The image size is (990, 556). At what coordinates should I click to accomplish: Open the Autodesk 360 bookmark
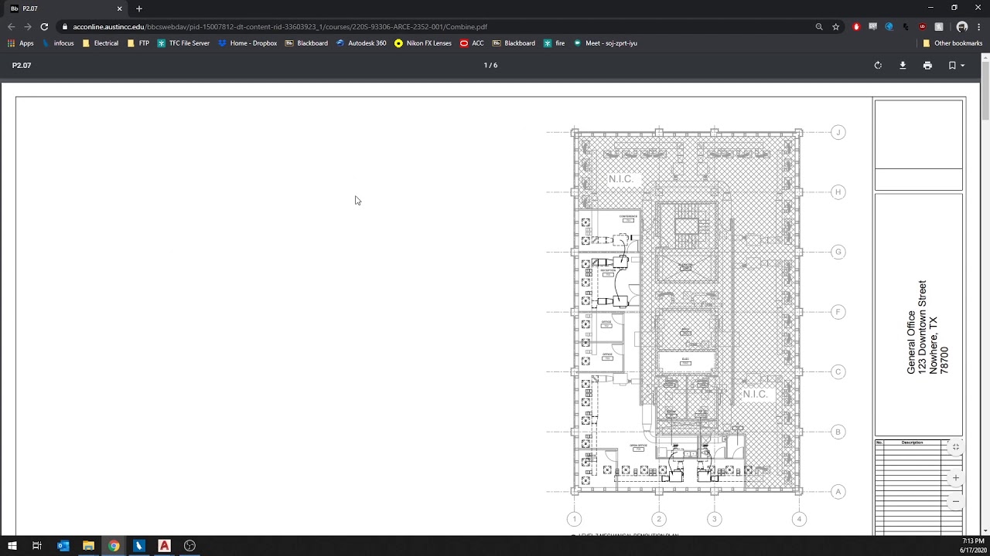point(361,43)
